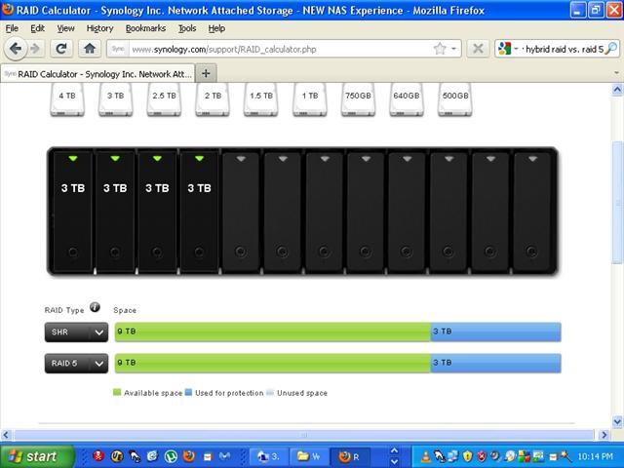
Task: Expand hidden taskbar buttons with the down arrow
Action: (394, 461)
